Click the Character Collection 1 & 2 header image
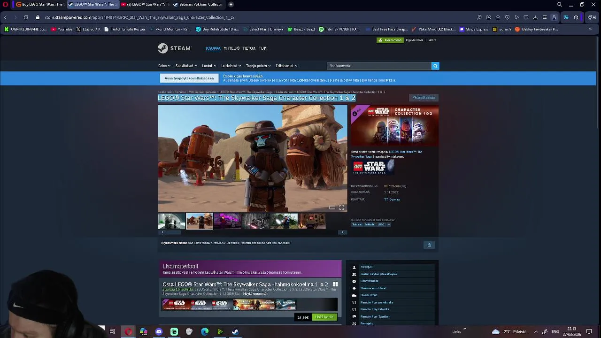Screen dimensions: 601x338 click(394, 125)
